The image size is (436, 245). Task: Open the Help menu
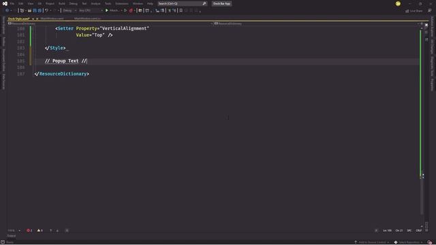click(x=150, y=3)
